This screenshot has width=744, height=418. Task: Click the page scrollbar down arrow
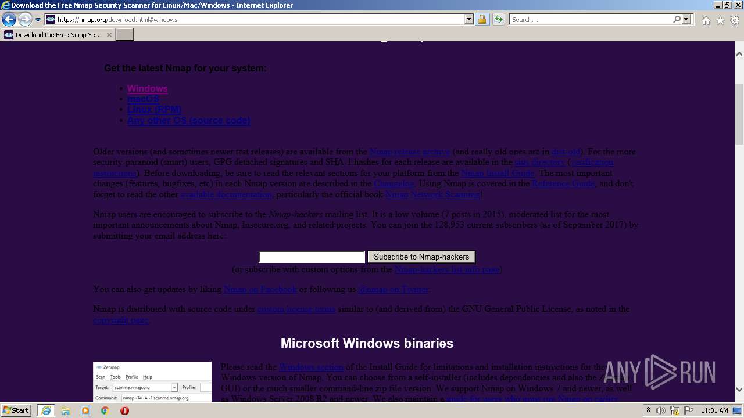coord(739,390)
